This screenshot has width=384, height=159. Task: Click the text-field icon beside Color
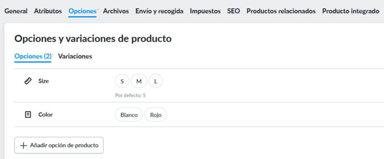click(x=28, y=114)
